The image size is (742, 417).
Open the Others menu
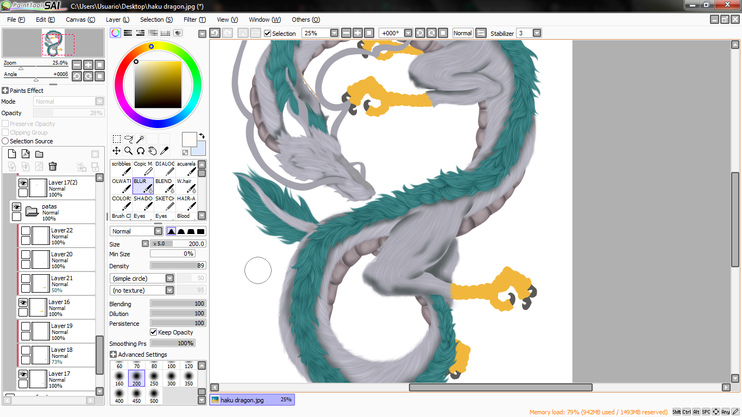tap(306, 20)
